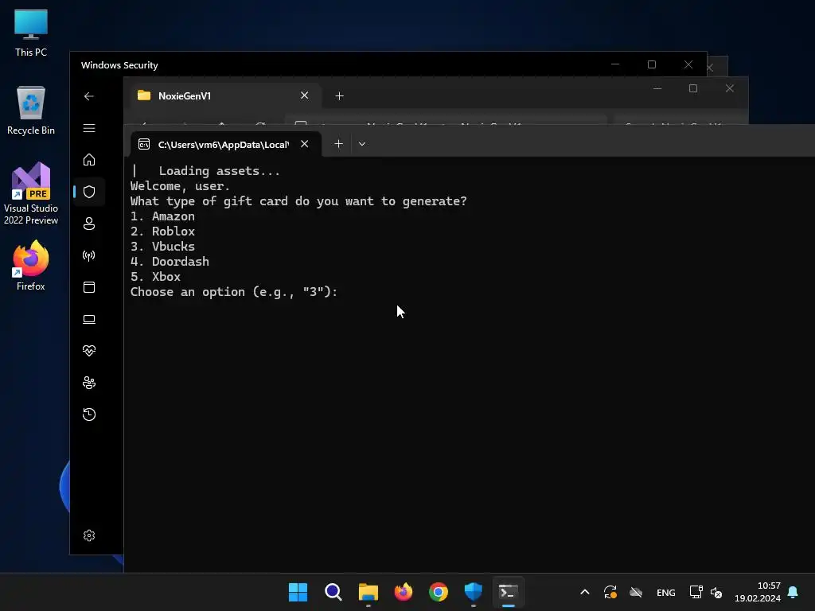Show hidden system tray icons

coord(585,592)
